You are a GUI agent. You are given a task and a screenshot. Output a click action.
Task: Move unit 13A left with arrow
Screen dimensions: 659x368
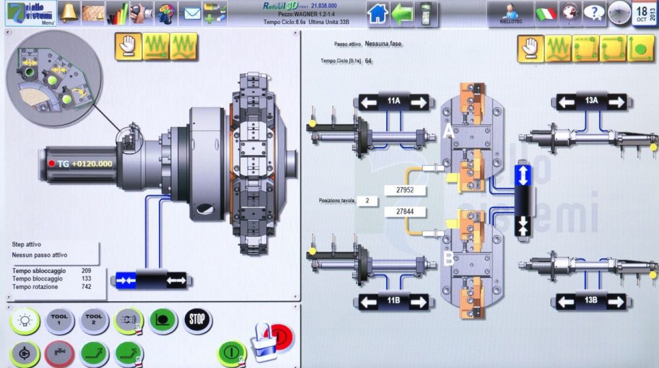(567, 102)
